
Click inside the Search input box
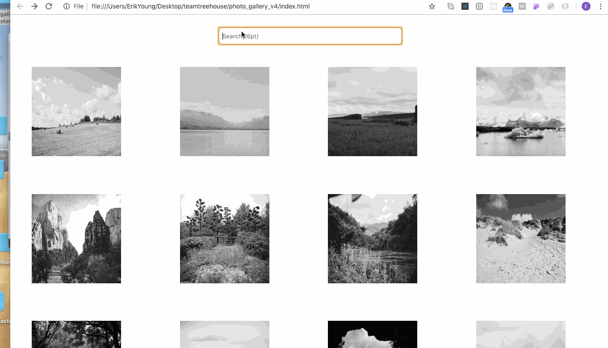point(310,36)
